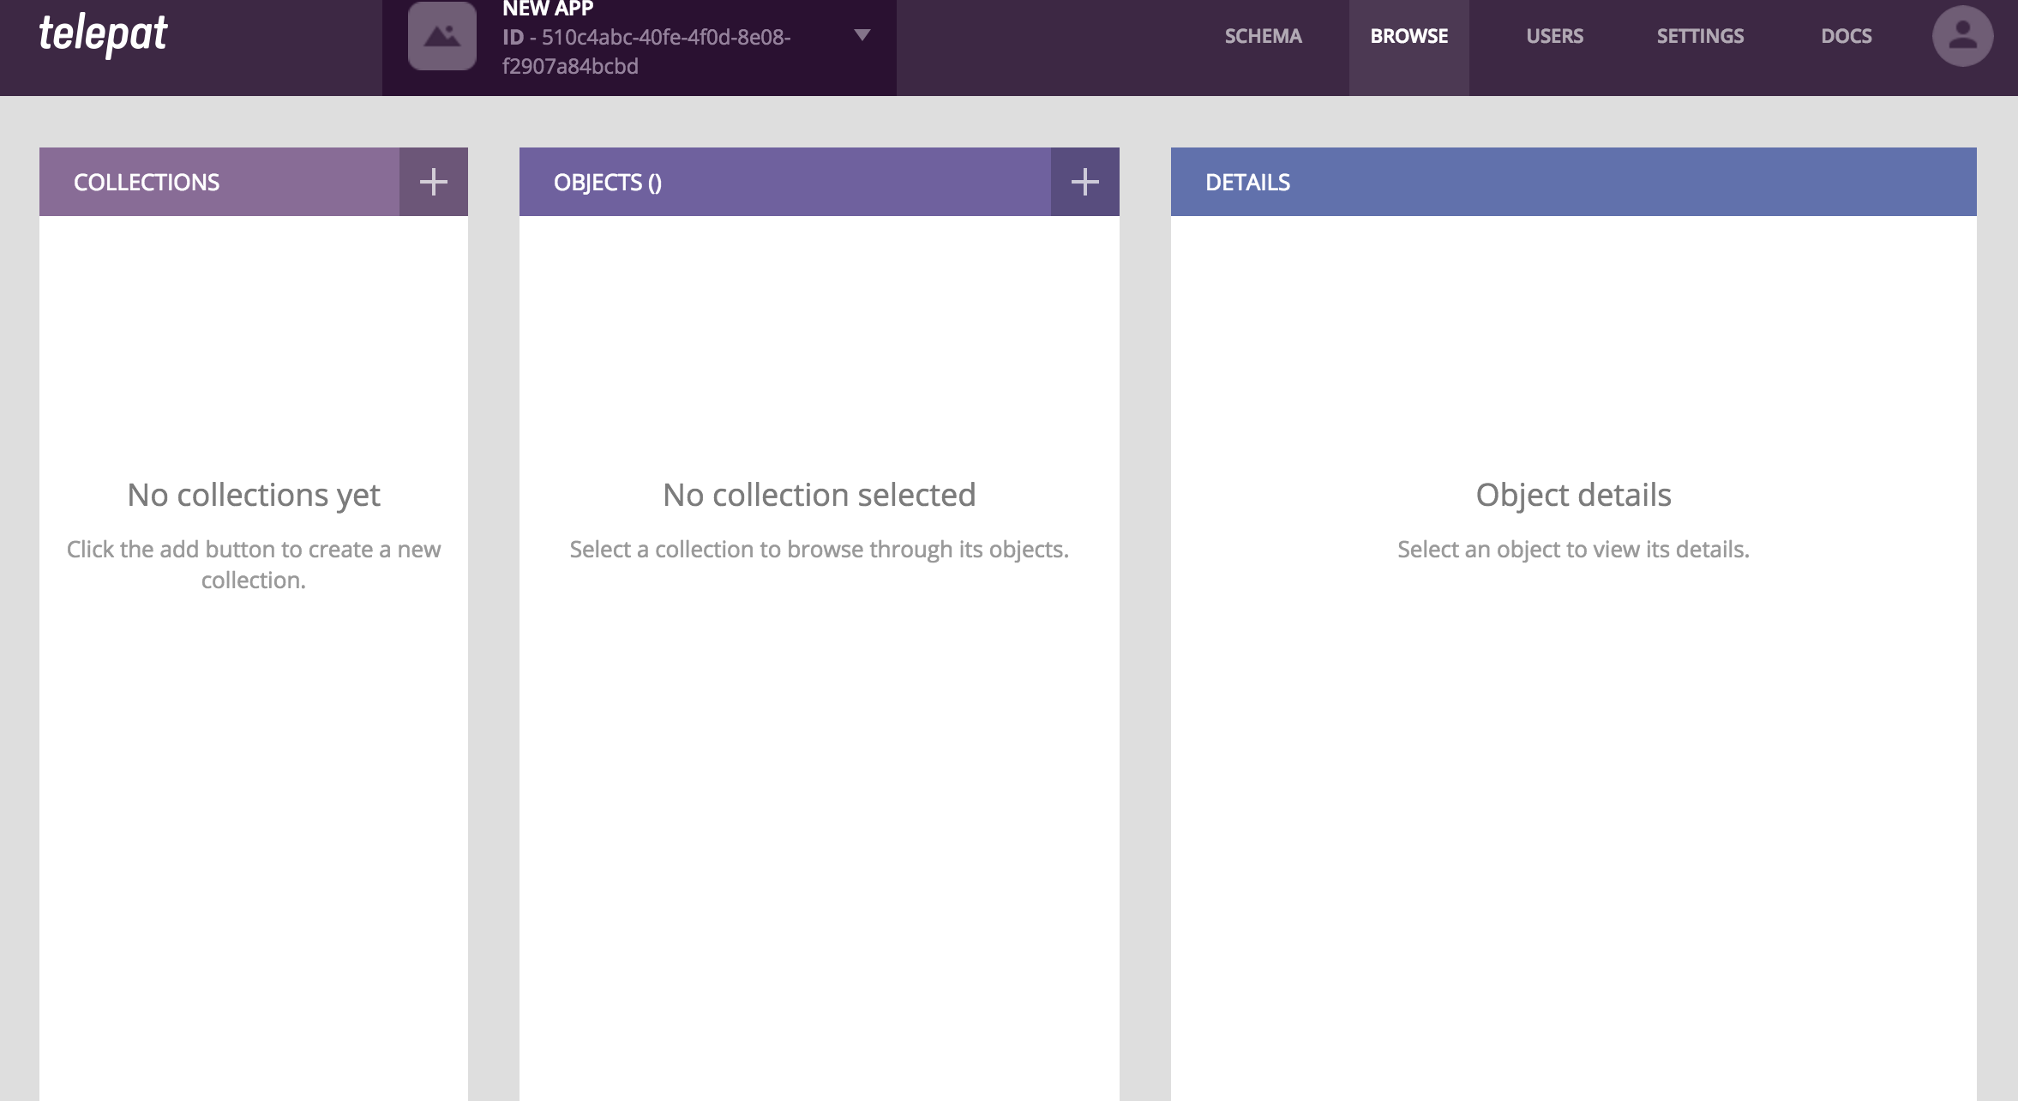The height and width of the screenshot is (1101, 2018).
Task: Switch to the Browse tab
Action: pos(1408,36)
